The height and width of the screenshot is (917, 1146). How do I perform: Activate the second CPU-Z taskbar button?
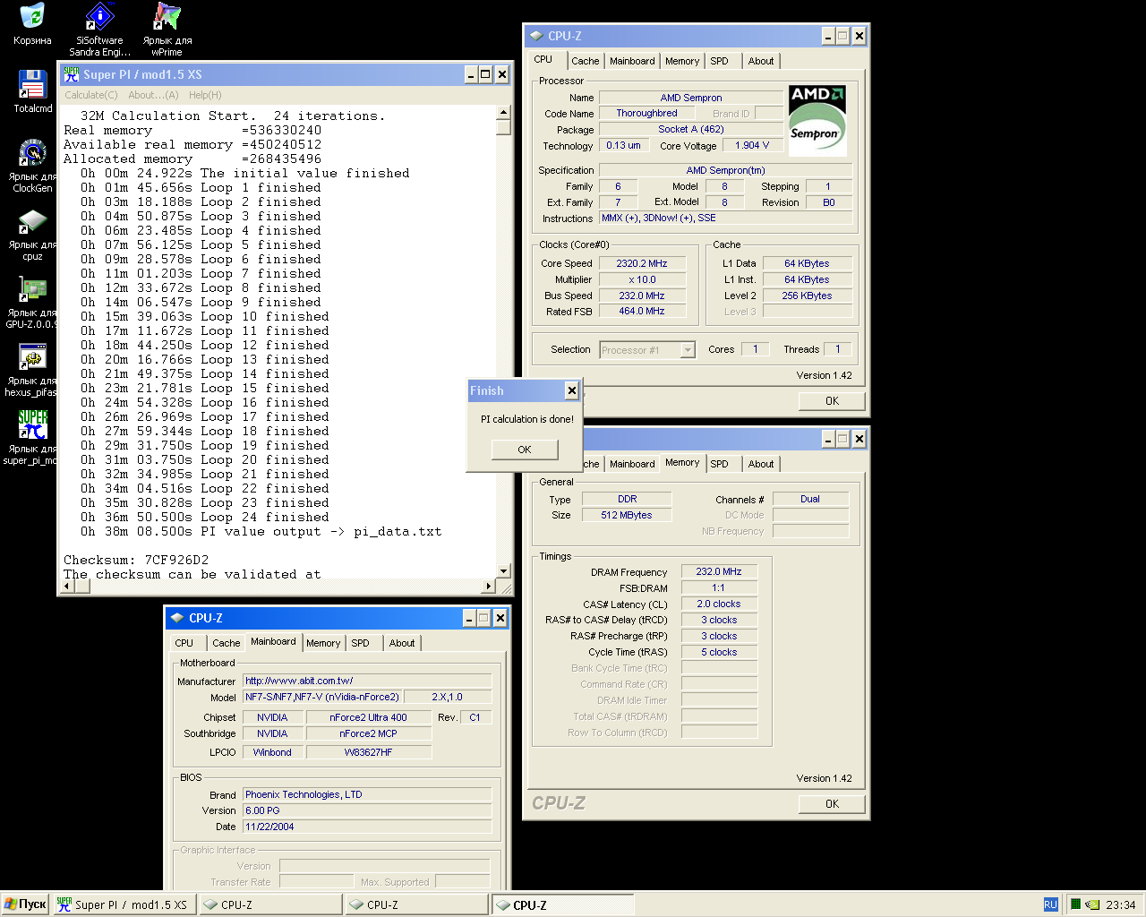coord(416,904)
